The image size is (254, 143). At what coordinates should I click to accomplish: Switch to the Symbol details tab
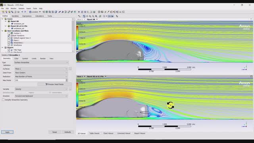(x=25, y=58)
